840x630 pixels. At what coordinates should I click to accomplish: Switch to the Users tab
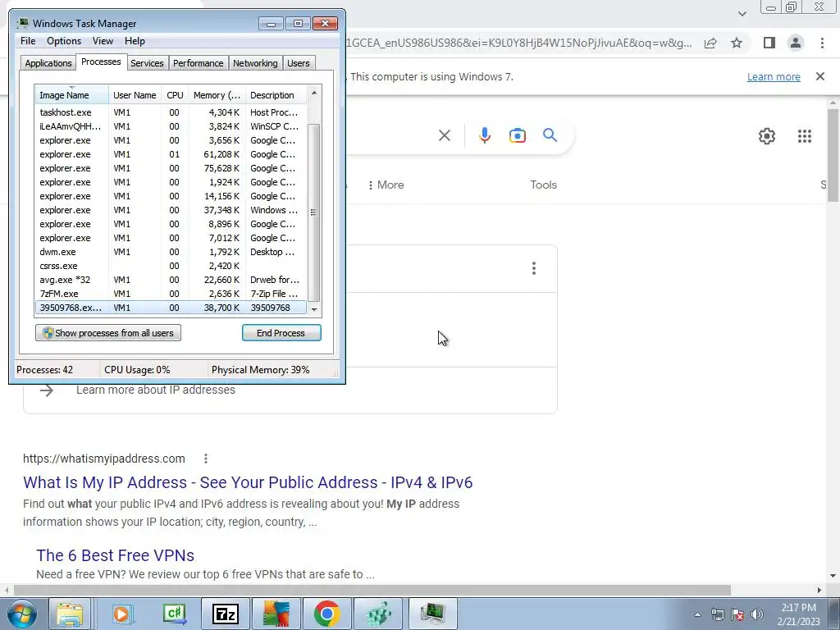tap(298, 63)
